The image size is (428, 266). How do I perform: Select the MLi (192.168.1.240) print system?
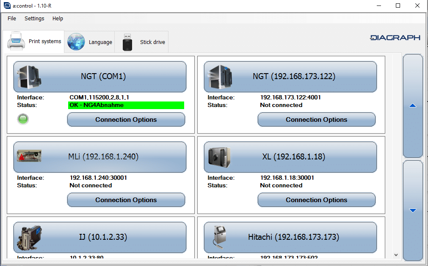tap(100, 157)
